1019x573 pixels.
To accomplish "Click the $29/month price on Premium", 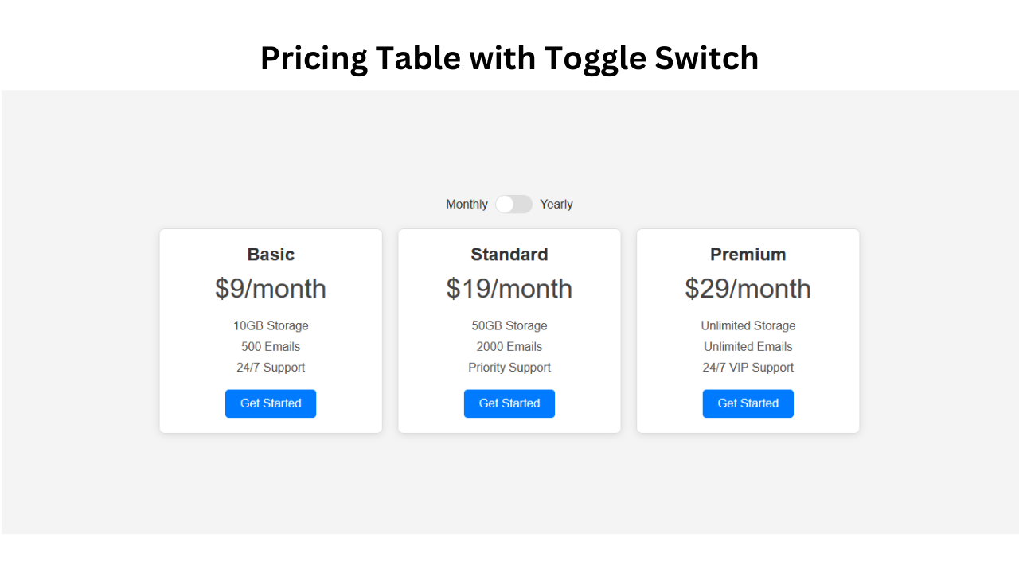I will pyautogui.click(x=748, y=288).
